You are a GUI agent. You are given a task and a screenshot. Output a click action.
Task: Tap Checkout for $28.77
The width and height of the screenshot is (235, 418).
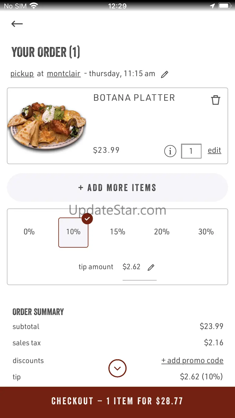point(117,401)
